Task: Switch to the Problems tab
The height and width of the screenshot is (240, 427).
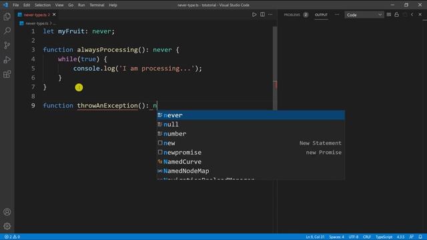Action: click(296, 15)
